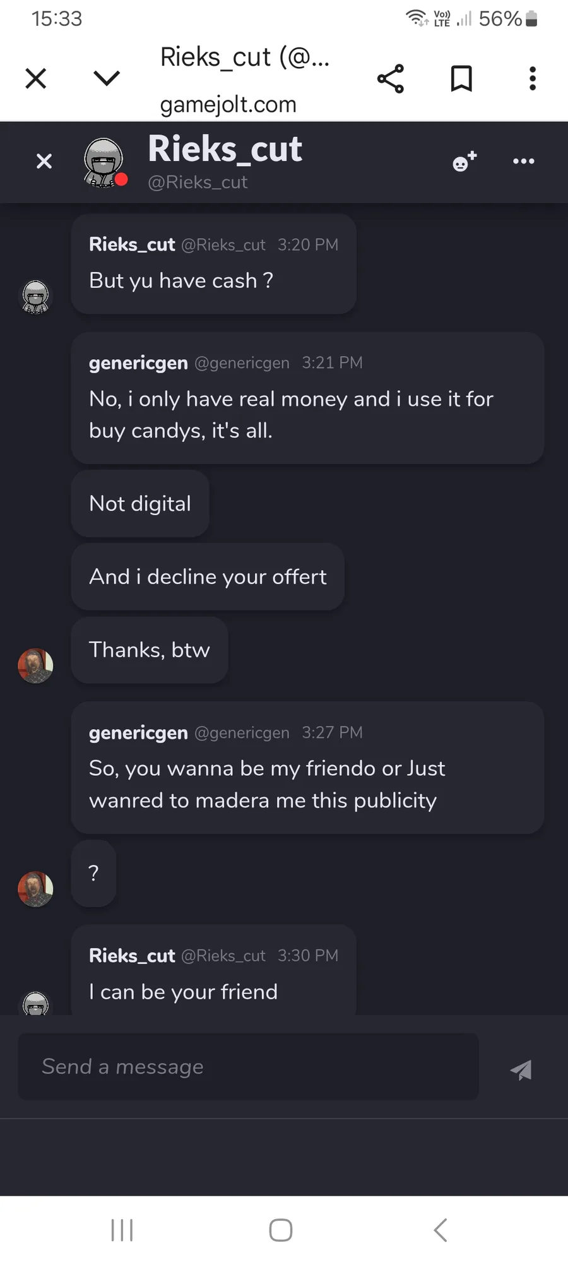
Task: Tap Rieks_cut avatar beside cash message
Action: [x=35, y=297]
